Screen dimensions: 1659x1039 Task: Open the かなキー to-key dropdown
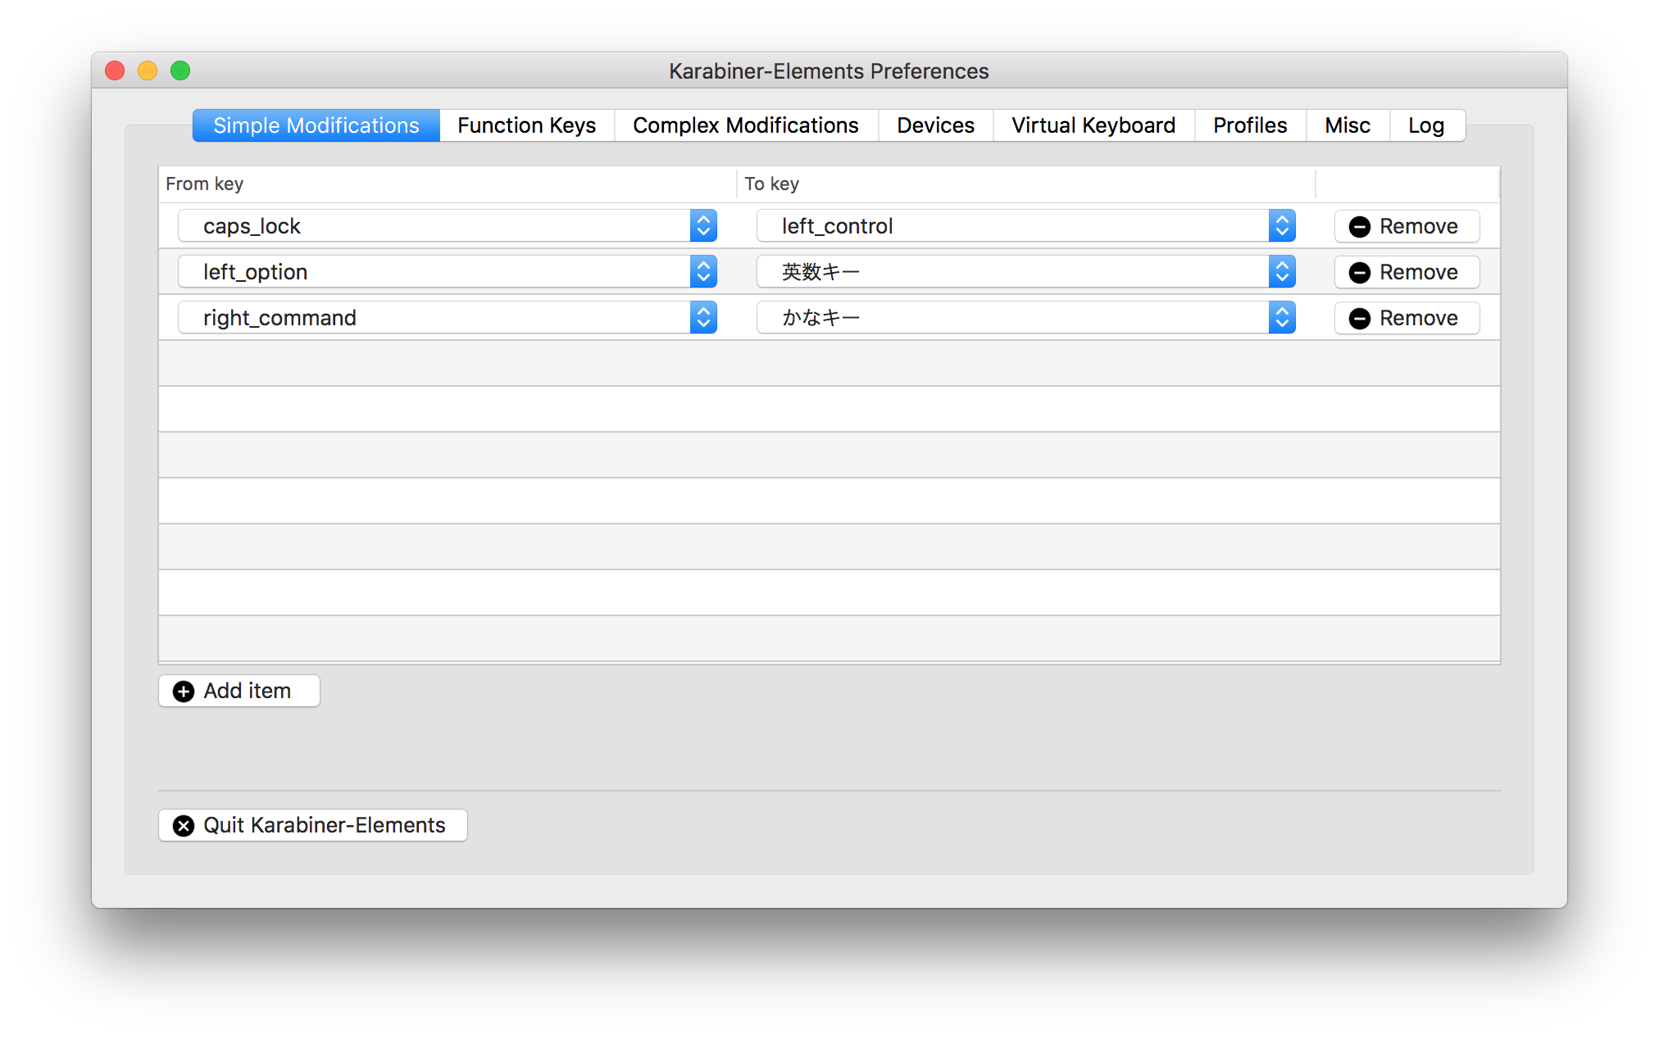1026,318
